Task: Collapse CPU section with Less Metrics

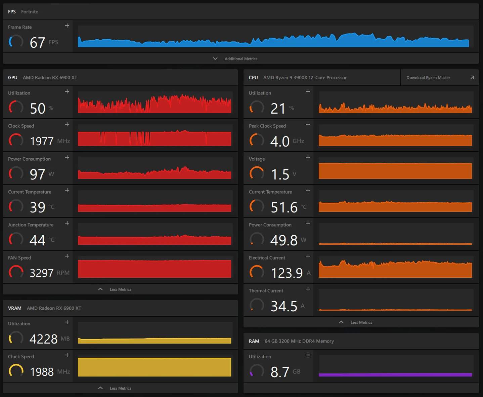Action: [x=361, y=322]
